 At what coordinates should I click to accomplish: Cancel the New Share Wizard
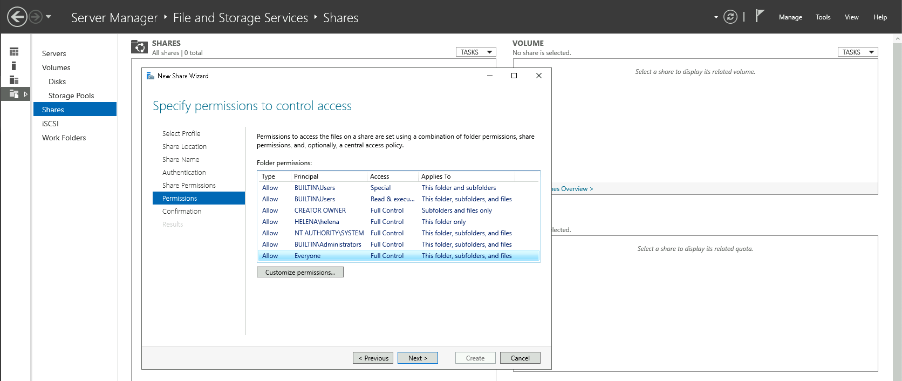pos(520,358)
